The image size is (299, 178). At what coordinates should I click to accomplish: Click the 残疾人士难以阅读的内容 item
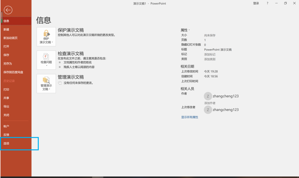[x=79, y=67]
